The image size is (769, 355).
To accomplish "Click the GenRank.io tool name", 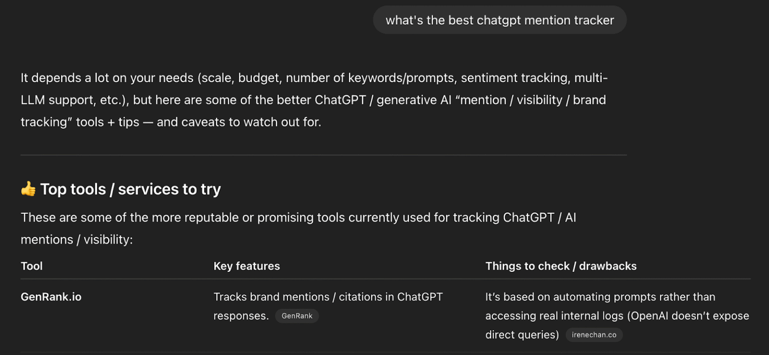I will coord(51,296).
